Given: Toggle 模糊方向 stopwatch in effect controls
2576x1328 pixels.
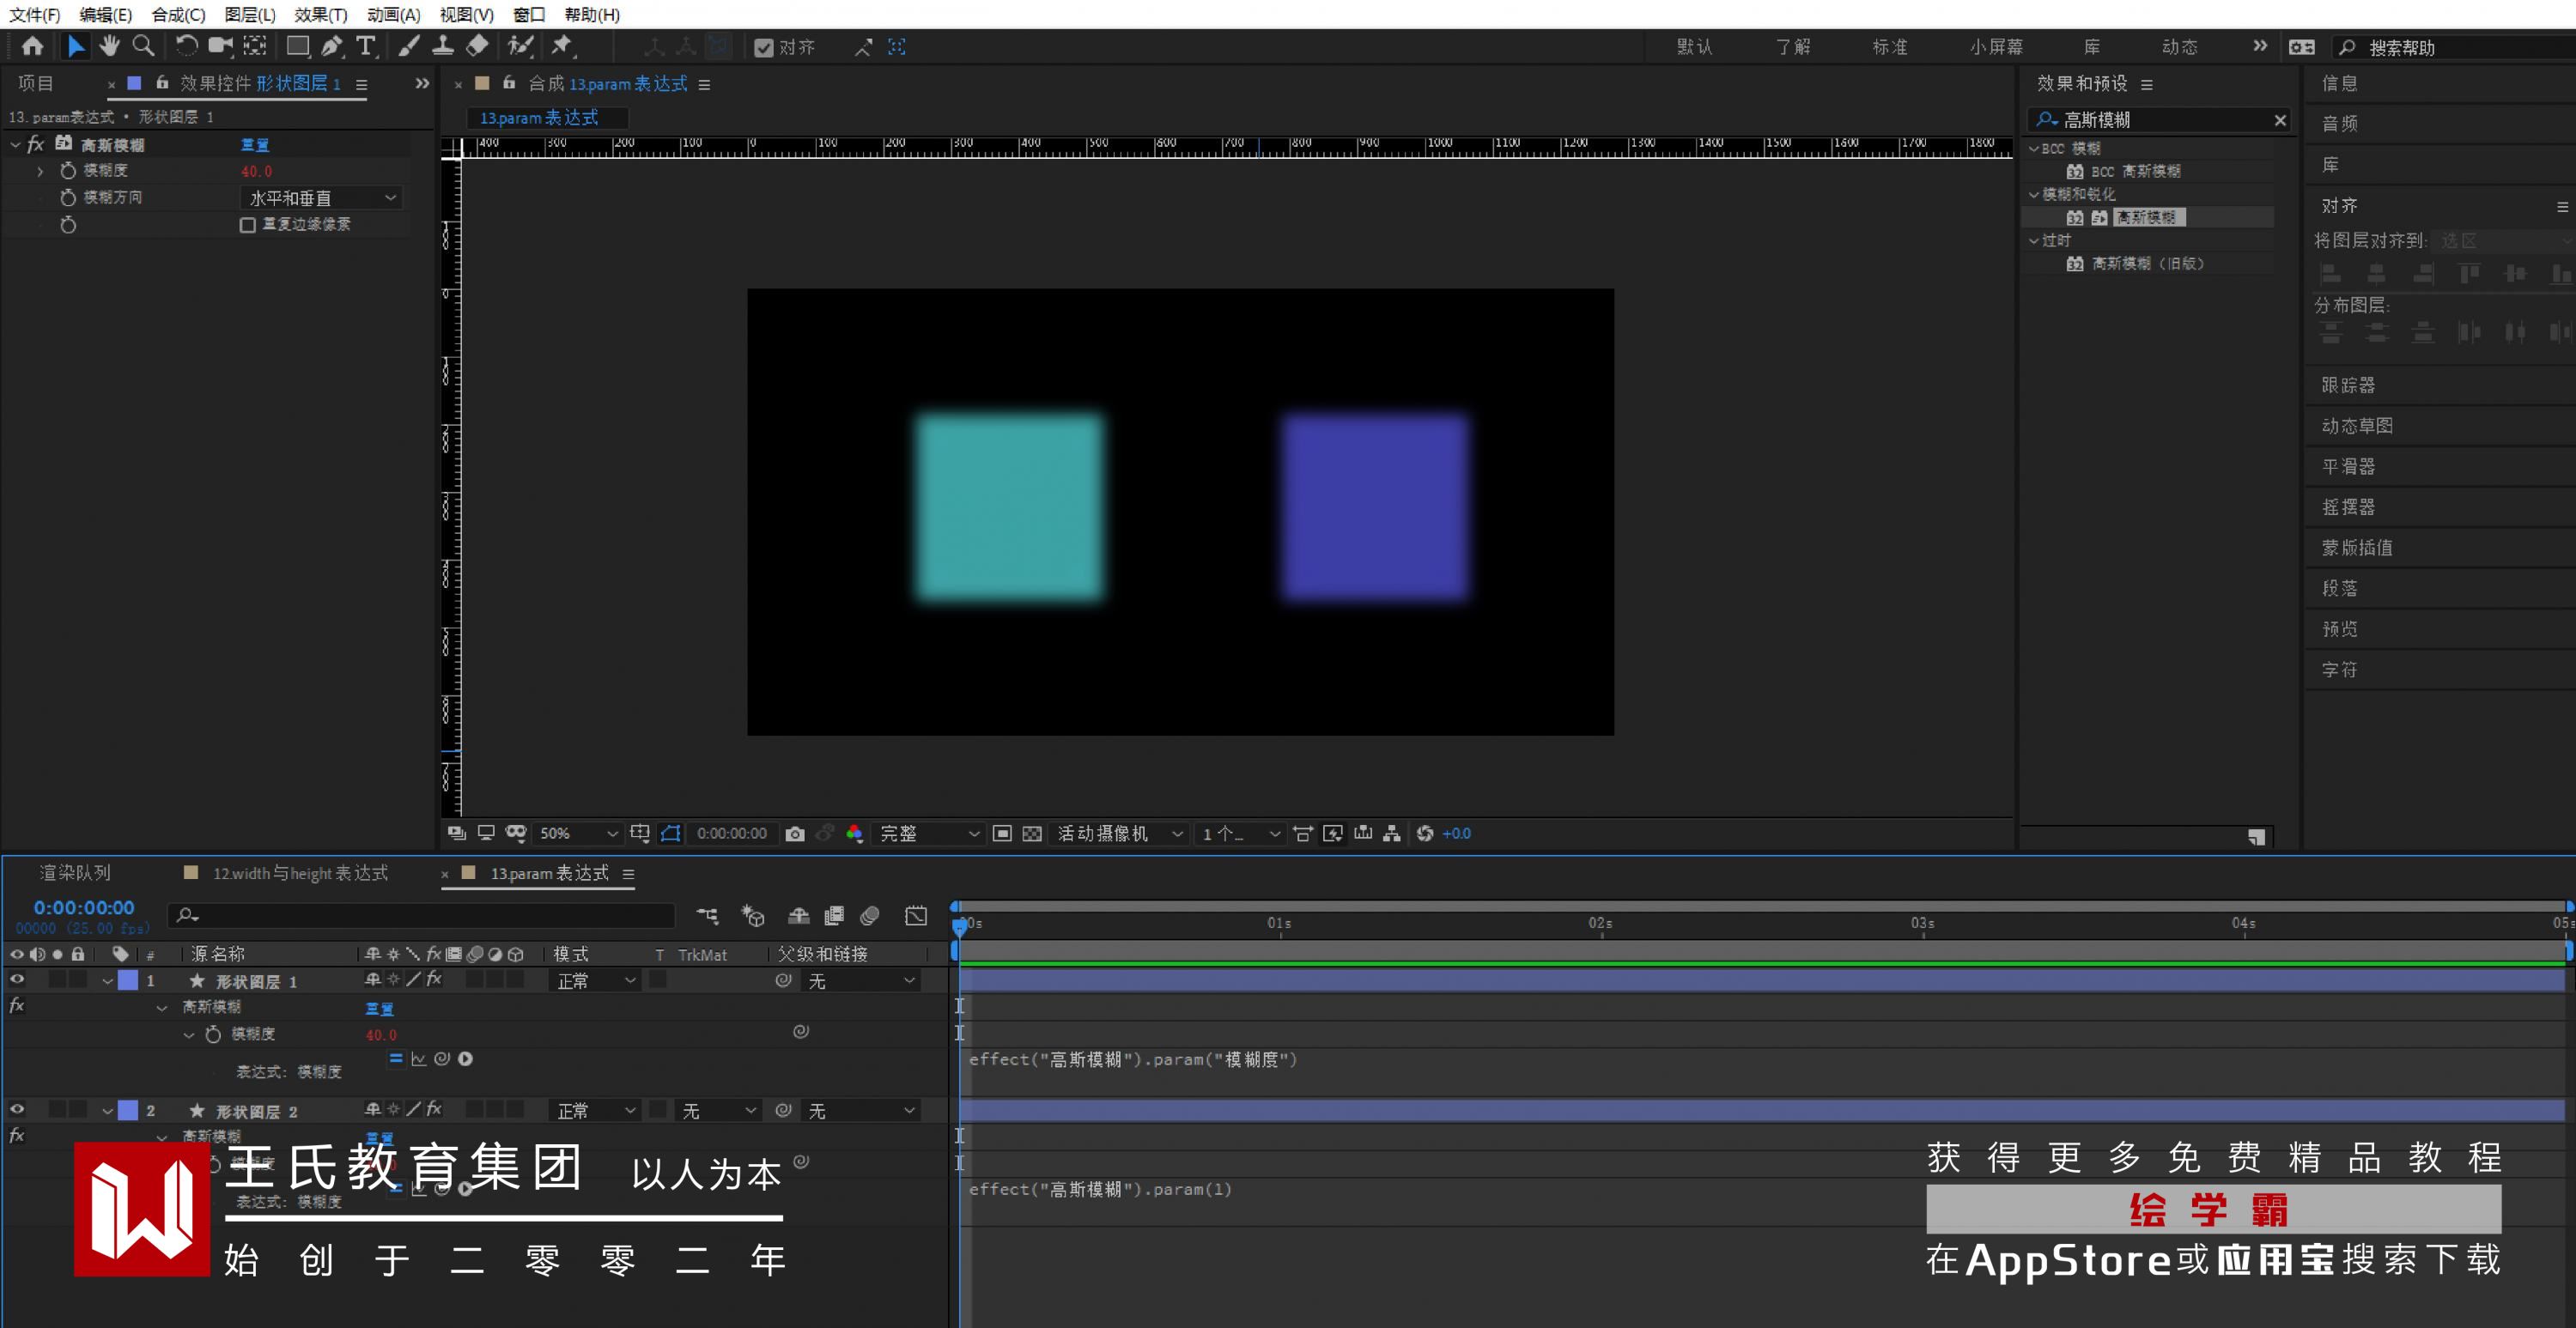Looking at the screenshot, I should click(x=68, y=198).
